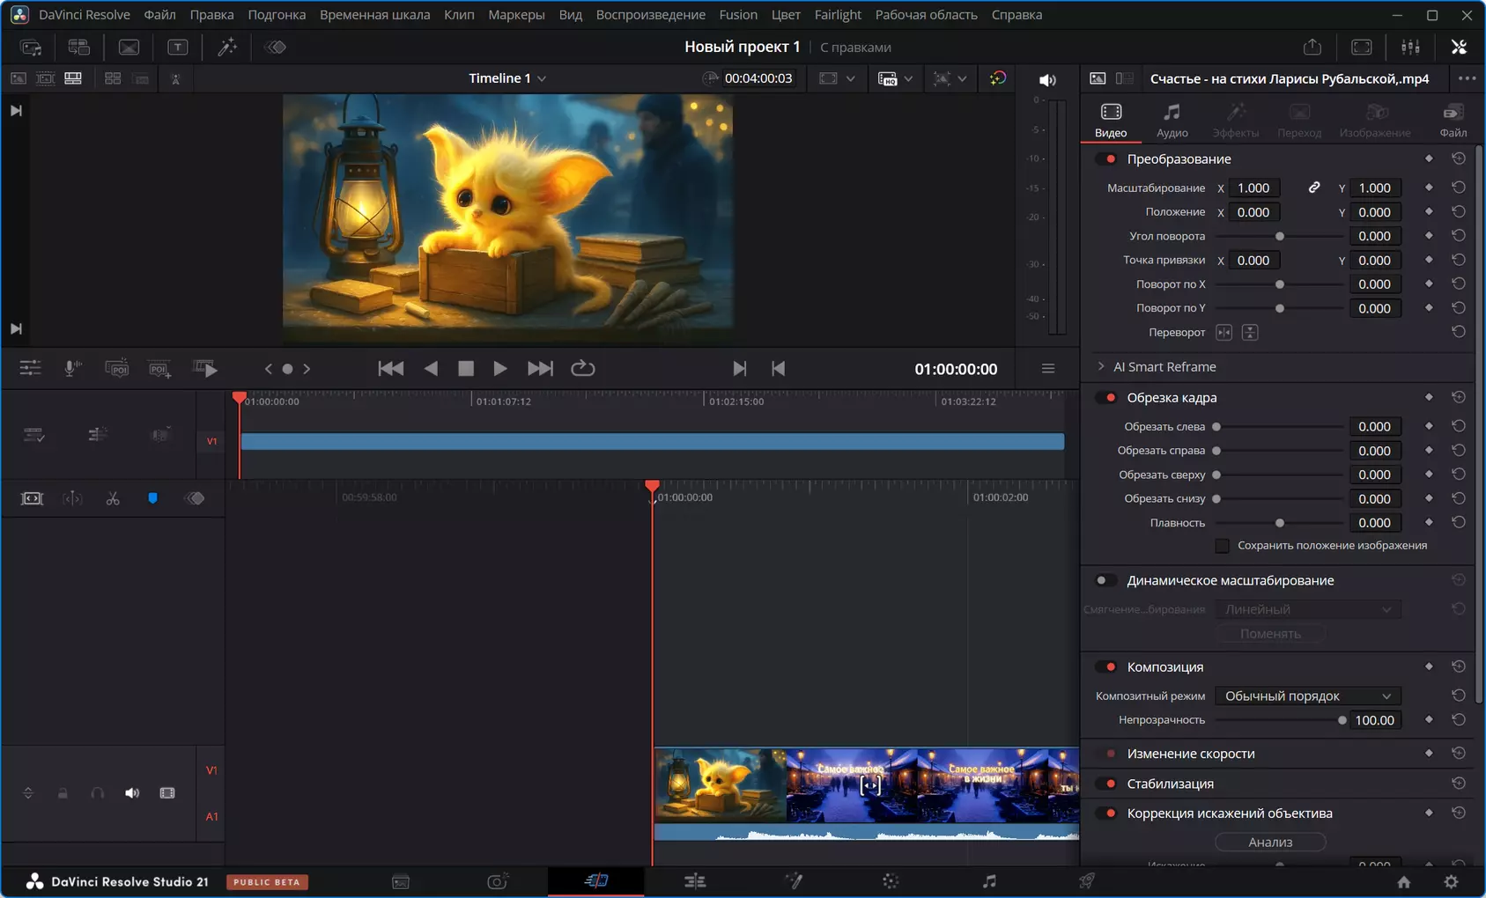
Task: Toggle the Композиция section
Action: [1106, 667]
